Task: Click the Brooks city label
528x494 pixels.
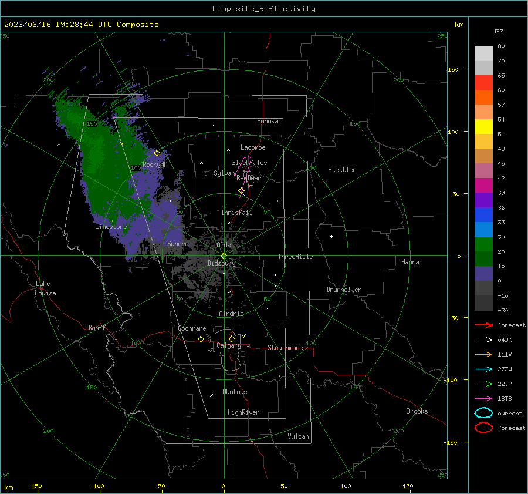Action: tap(417, 411)
